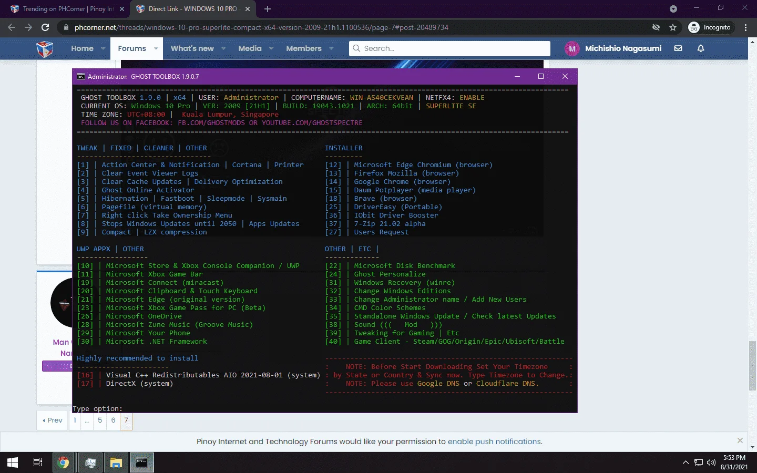Click 'Google Chrome (browser)' installer line
The image size is (757, 473).
click(x=402, y=182)
